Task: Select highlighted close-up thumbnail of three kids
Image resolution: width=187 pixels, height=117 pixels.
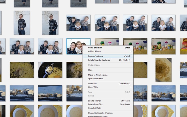Action: tap(74, 46)
